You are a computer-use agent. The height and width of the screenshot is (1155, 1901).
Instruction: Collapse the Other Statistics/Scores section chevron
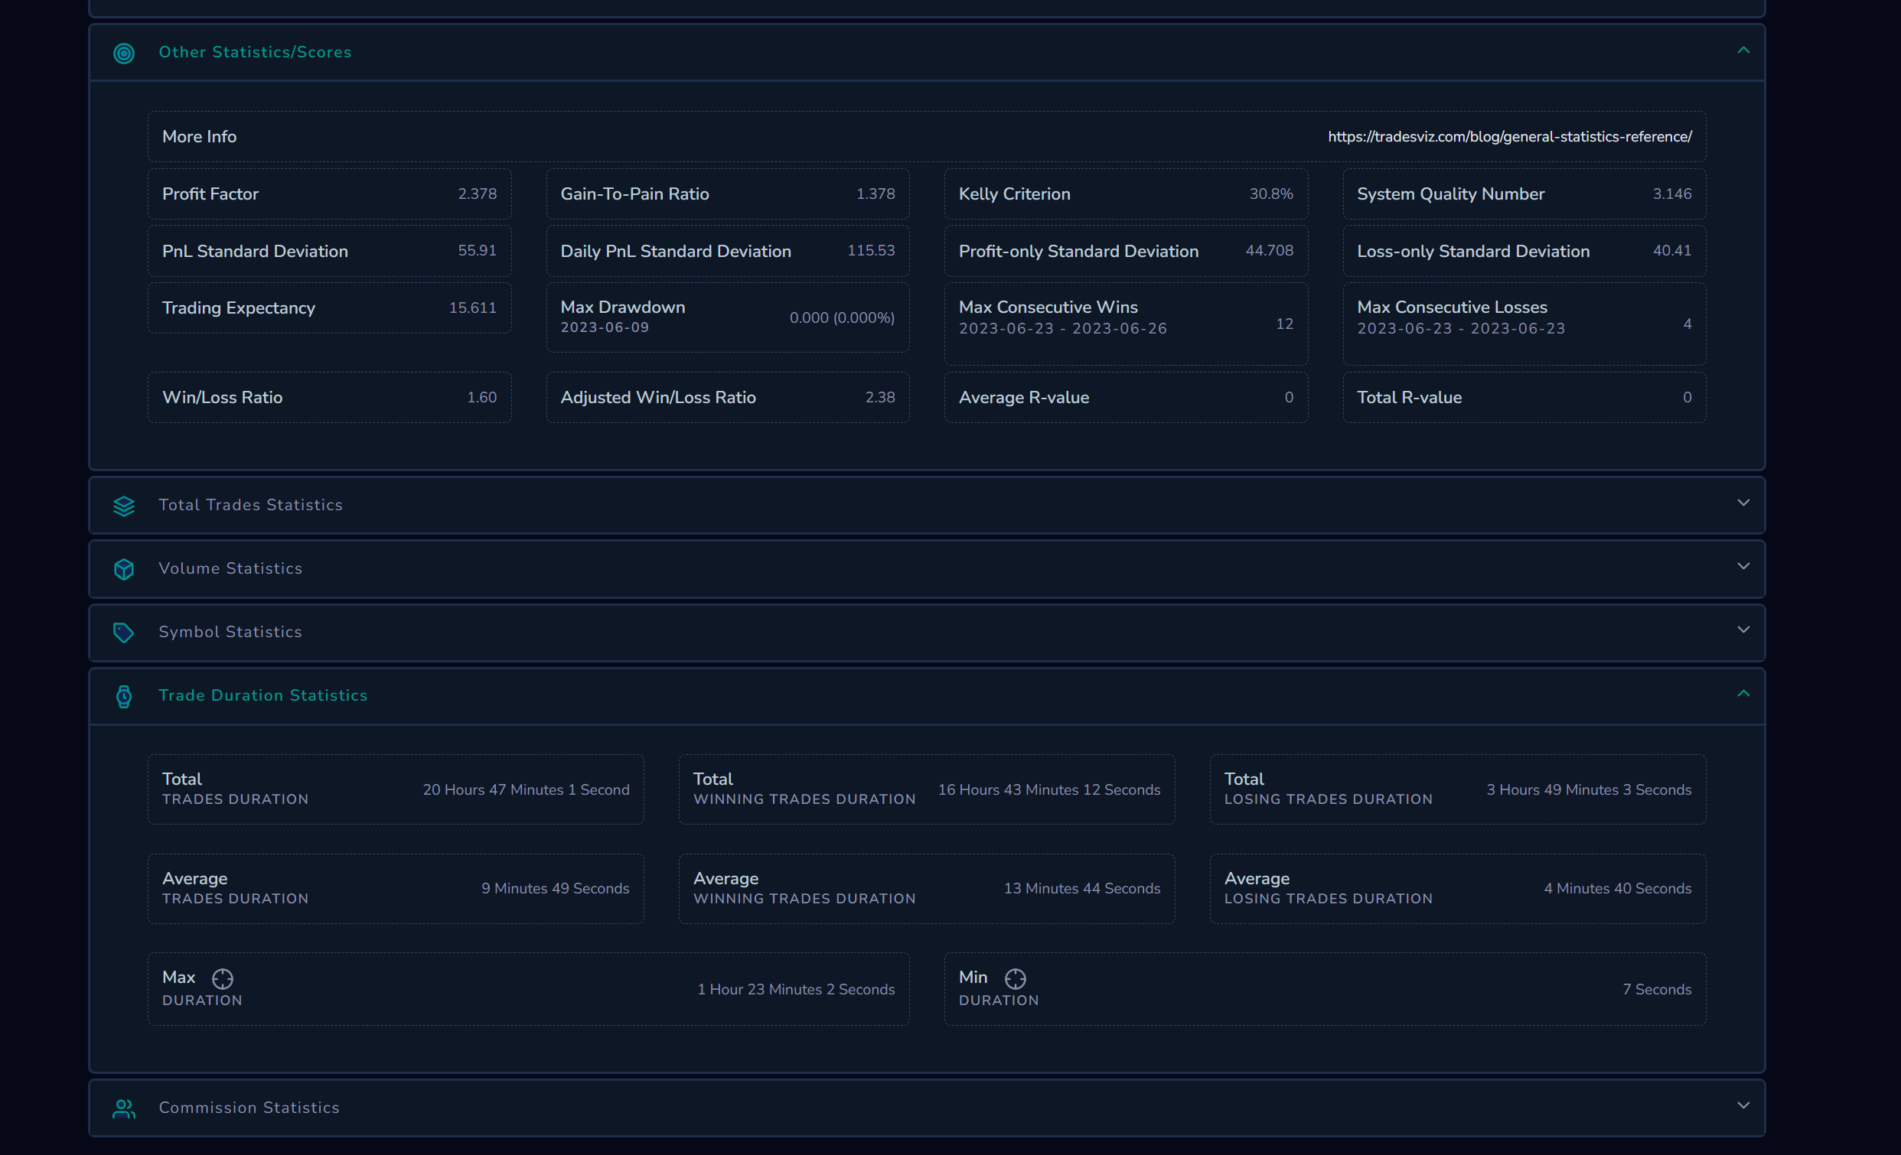pos(1743,51)
